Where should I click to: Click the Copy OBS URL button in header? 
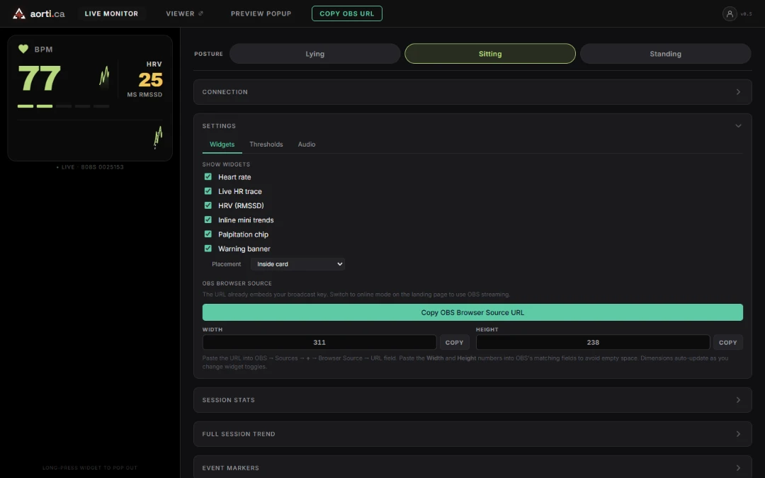coord(347,13)
